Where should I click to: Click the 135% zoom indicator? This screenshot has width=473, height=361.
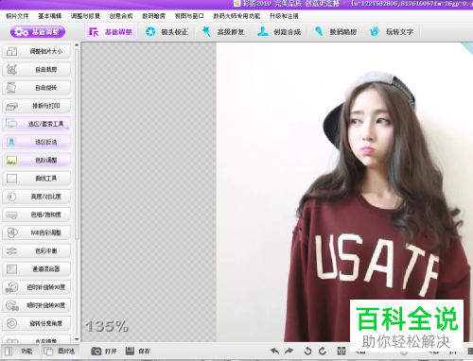(x=107, y=326)
